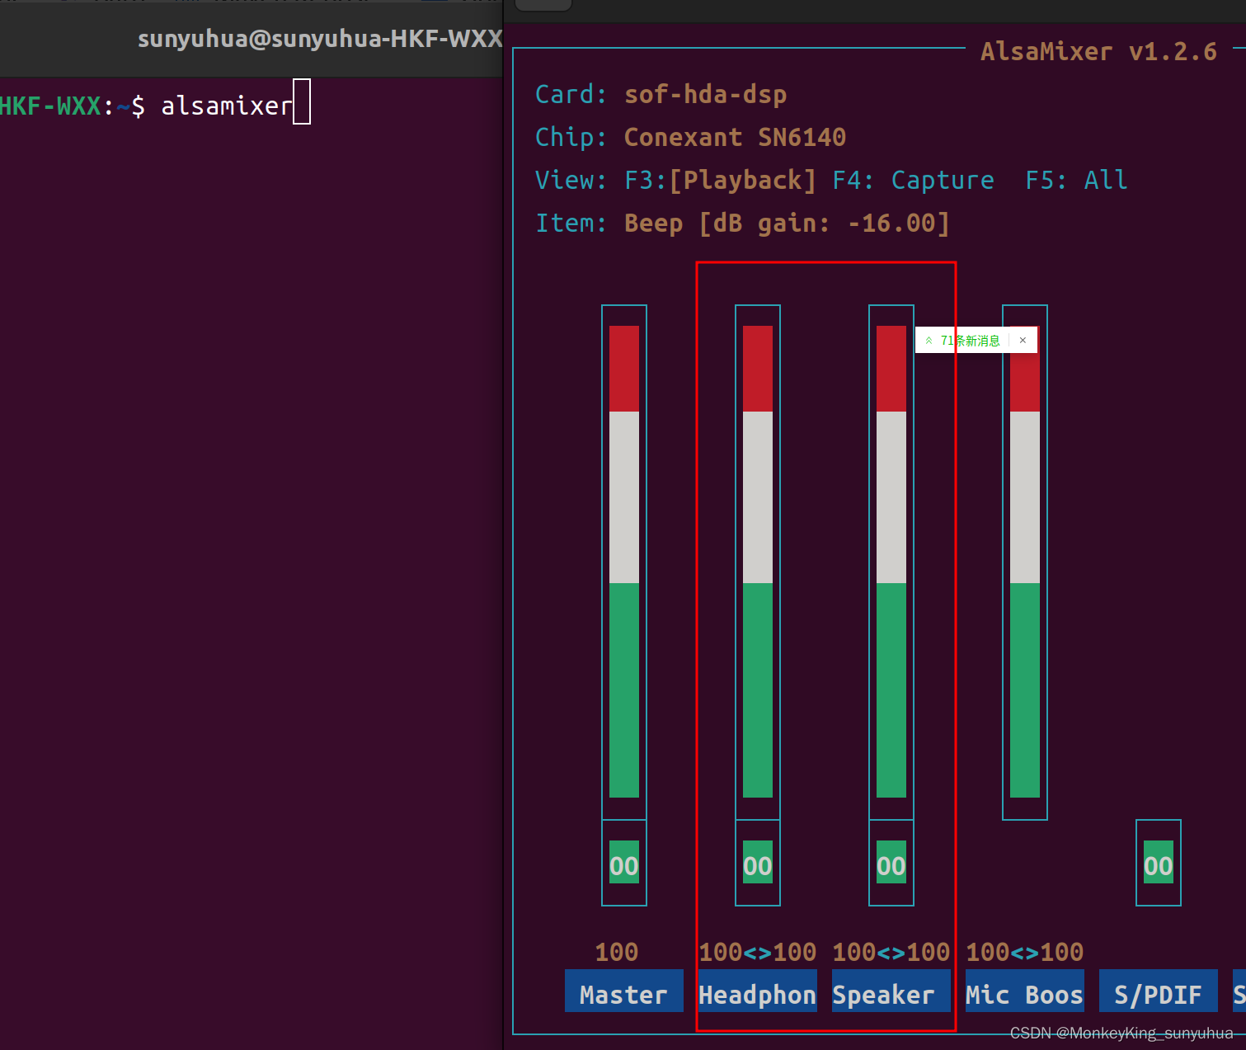This screenshot has height=1050, width=1246.
Task: Click the terminal window title sunyuhua@sunyuhua-HKF-WXX
Action: pos(320,39)
